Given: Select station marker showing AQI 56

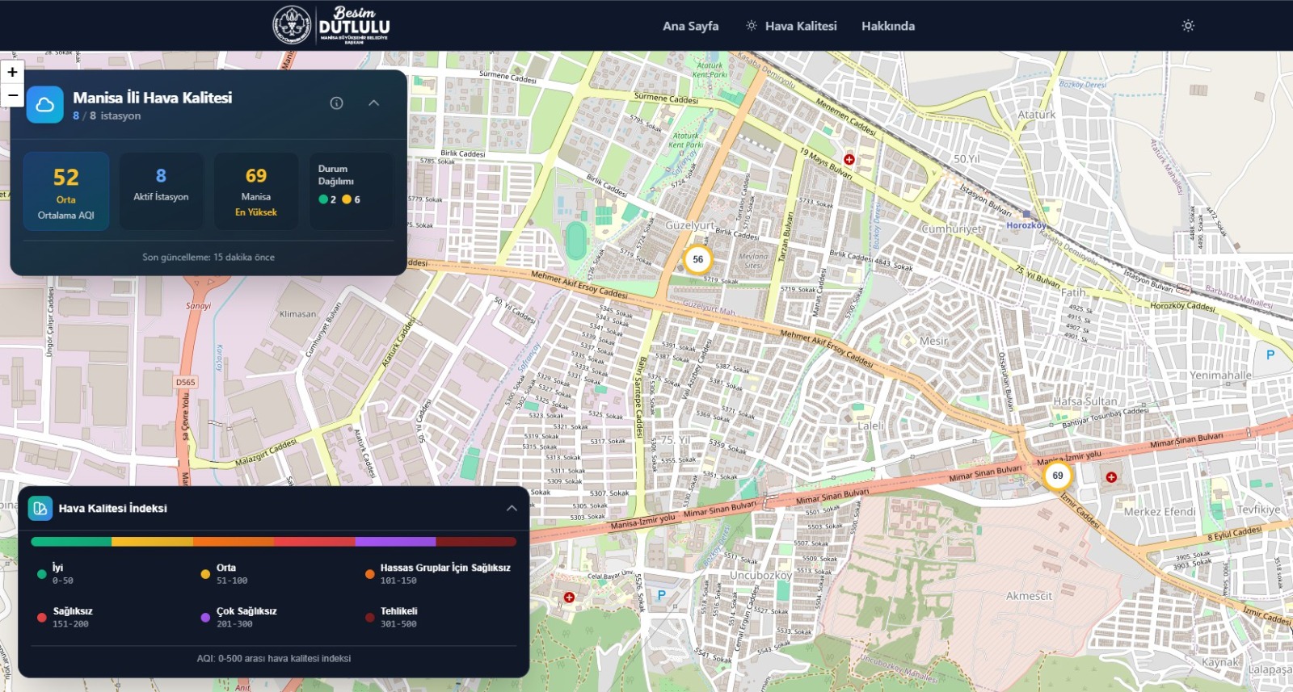Looking at the screenshot, I should click(x=697, y=259).
